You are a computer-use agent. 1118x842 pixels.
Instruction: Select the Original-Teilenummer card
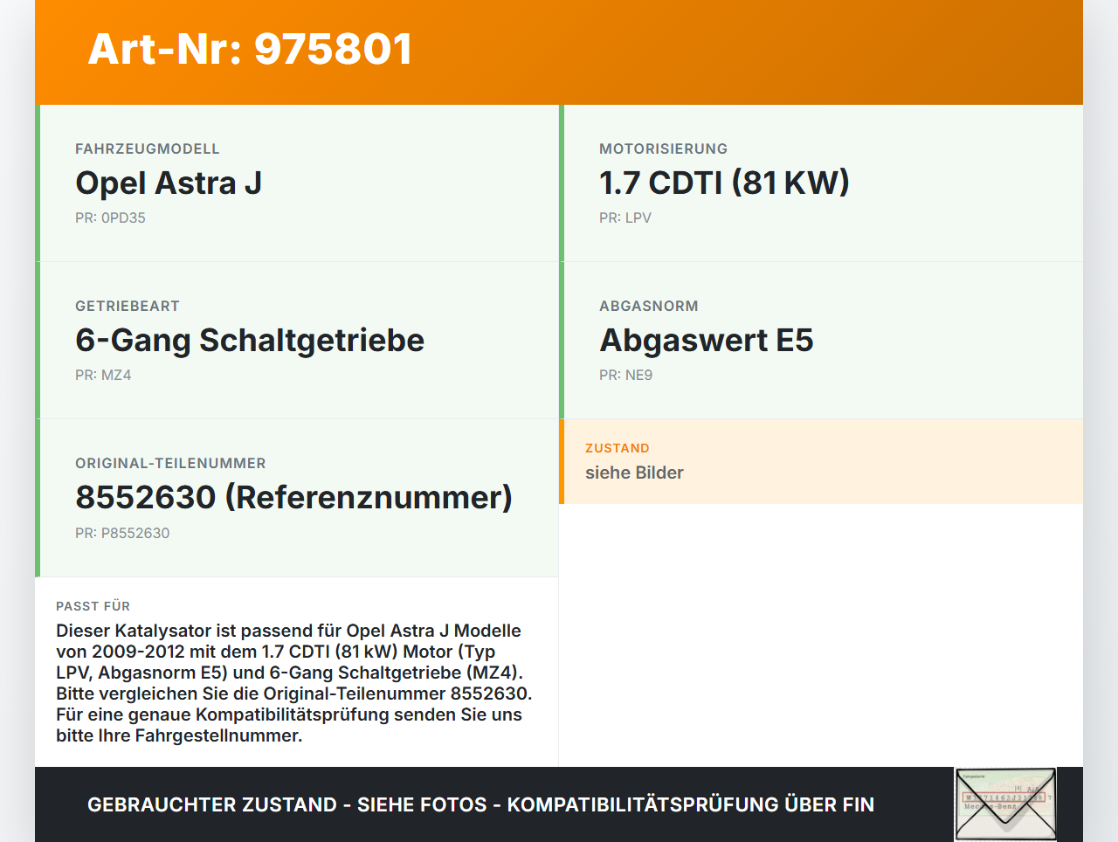[x=297, y=497]
